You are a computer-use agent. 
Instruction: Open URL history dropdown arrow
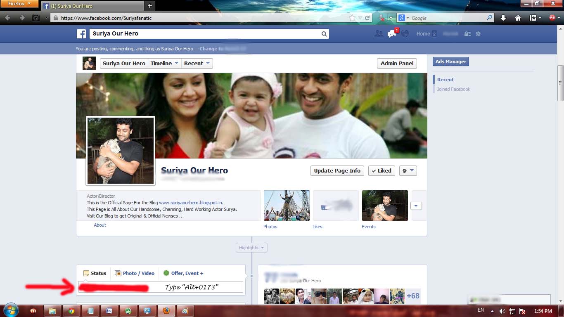360,18
